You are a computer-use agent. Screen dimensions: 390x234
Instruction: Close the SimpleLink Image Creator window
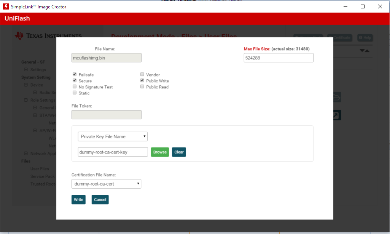coord(380,6)
